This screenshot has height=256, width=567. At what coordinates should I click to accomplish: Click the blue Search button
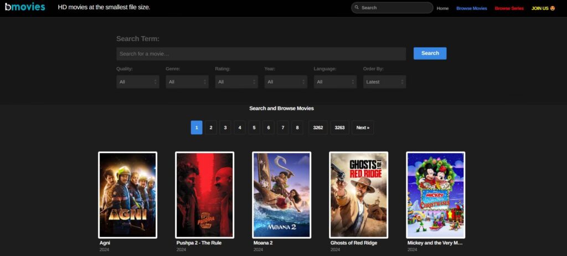pos(430,53)
